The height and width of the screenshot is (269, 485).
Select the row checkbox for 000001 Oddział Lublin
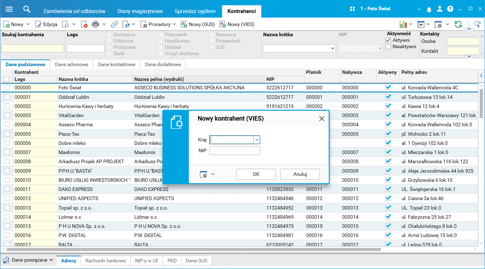7,97
